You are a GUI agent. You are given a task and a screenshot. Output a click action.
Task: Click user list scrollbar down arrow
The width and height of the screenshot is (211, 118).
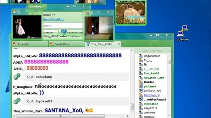pyautogui.click(x=169, y=116)
